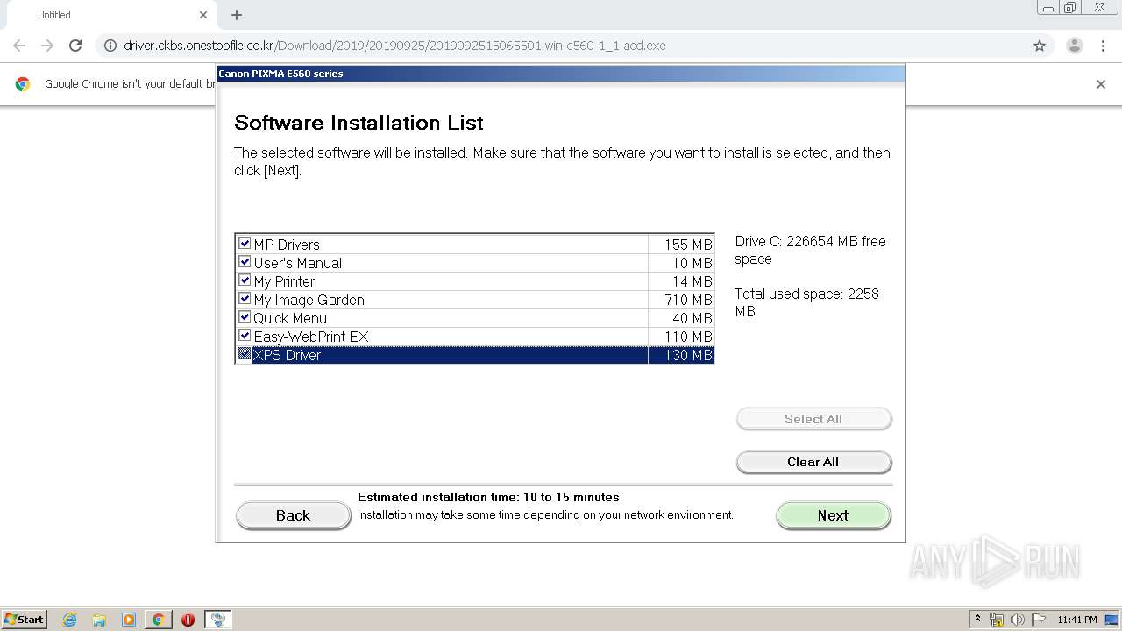Click the Clear All button
1122x631 pixels.
pos(813,462)
